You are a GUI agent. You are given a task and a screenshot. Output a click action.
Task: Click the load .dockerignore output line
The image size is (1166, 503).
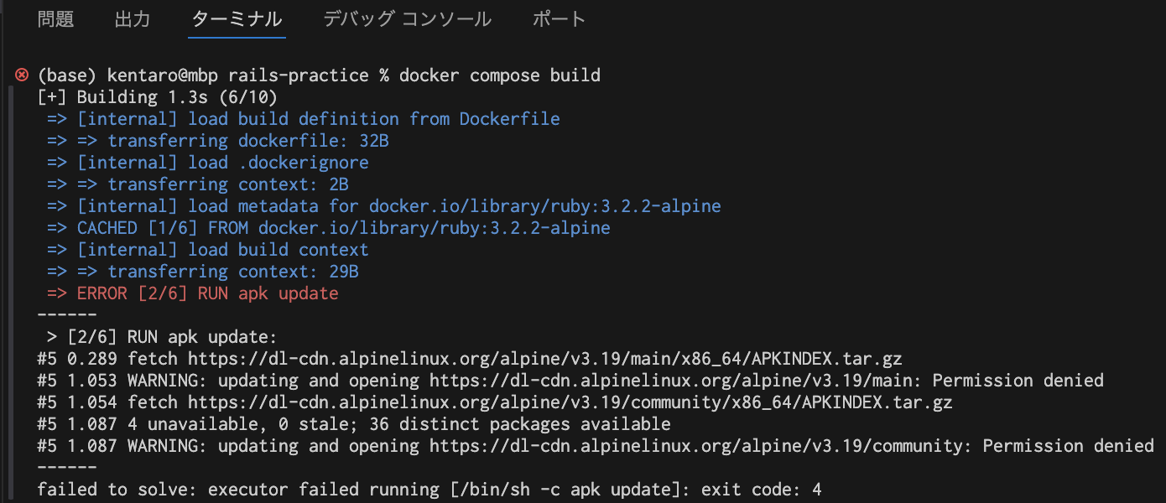point(210,162)
